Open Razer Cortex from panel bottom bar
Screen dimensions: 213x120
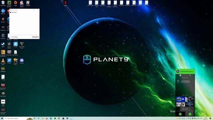pyautogui.click(x=190, y=114)
